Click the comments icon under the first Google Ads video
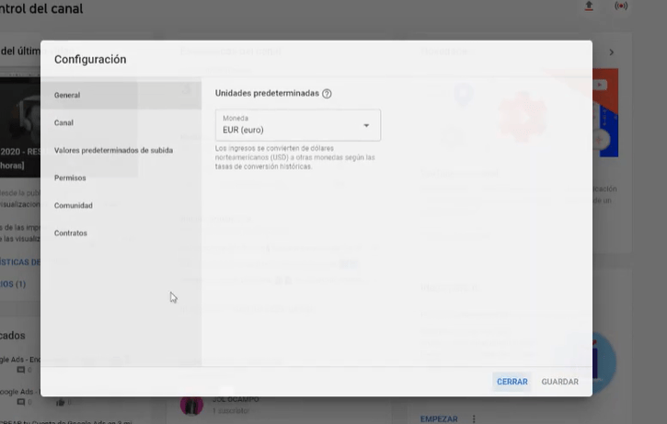The image size is (667, 424). point(20,370)
